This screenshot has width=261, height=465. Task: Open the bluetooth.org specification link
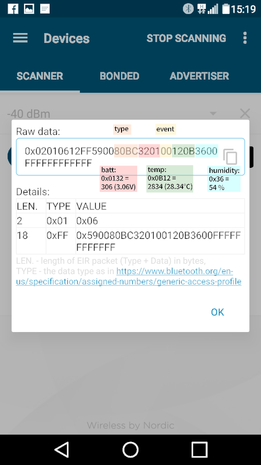(129, 276)
